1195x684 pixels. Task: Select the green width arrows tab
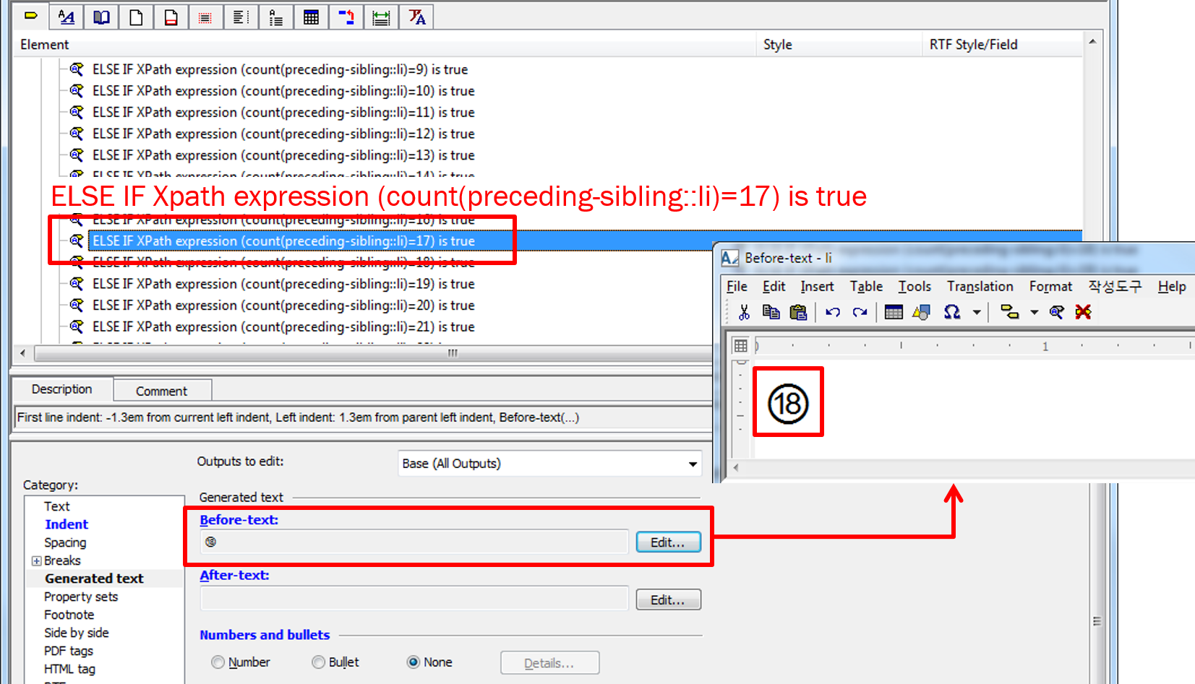point(381,17)
